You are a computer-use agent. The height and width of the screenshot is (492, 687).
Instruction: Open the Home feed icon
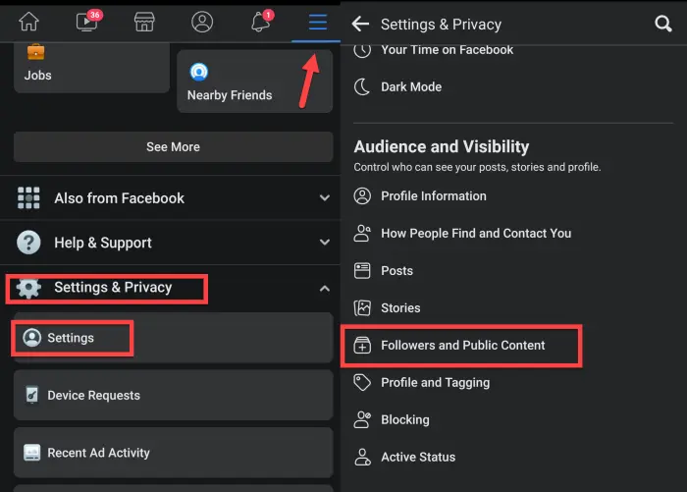[x=28, y=22]
